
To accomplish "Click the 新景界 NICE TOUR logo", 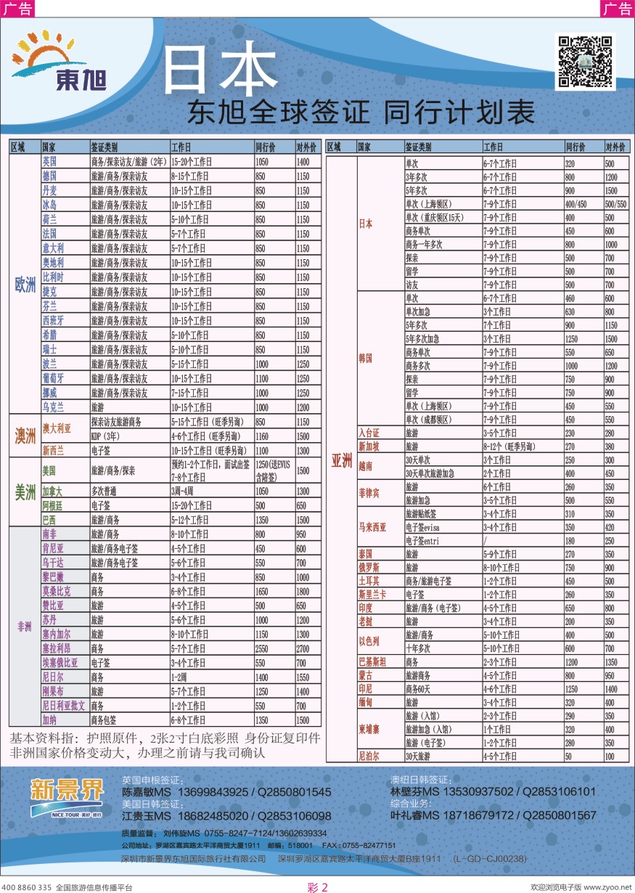I will point(66,797).
